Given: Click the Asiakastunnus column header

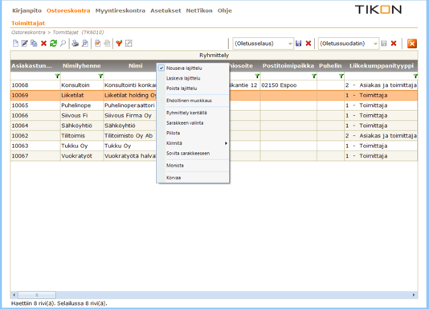Looking at the screenshot, I should tap(35, 66).
